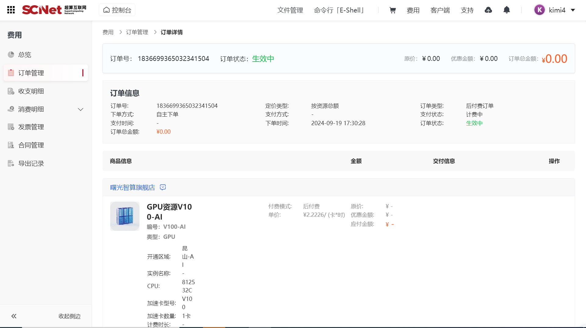Screen dimensions: 586x328
Task: Expand the 消费明细 submenu
Action: (81, 109)
